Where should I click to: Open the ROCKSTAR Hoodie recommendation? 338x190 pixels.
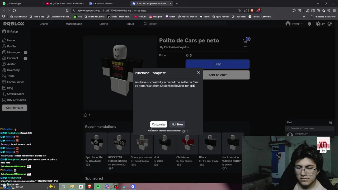119,151
